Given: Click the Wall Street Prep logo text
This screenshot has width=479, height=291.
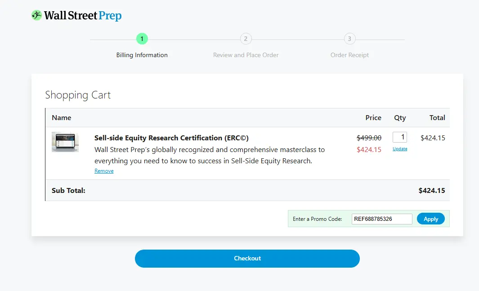Looking at the screenshot, I should 83,16.
